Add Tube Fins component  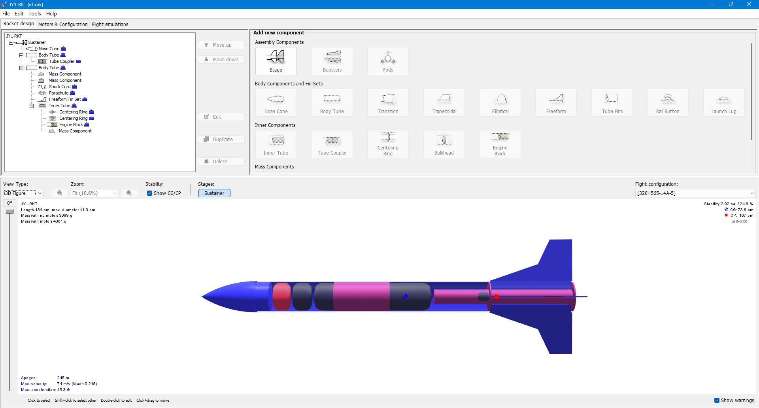click(x=612, y=102)
